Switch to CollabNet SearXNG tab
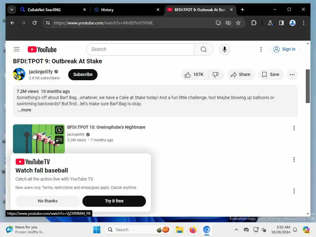 click(x=53, y=10)
